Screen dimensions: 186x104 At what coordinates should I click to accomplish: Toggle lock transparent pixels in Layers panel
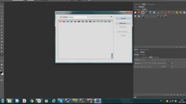(142, 67)
